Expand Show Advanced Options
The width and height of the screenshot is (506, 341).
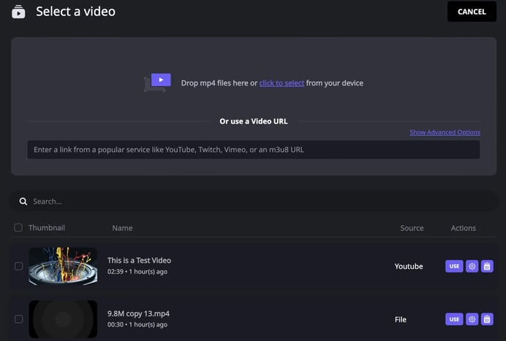click(x=445, y=132)
